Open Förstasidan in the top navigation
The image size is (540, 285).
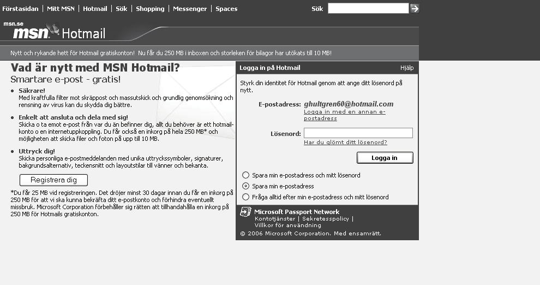[x=20, y=9]
